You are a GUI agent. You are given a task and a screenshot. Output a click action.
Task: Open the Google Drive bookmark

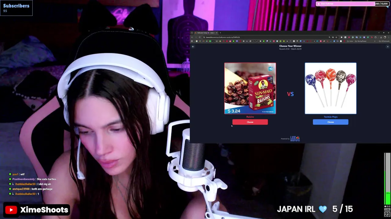coord(207,41)
